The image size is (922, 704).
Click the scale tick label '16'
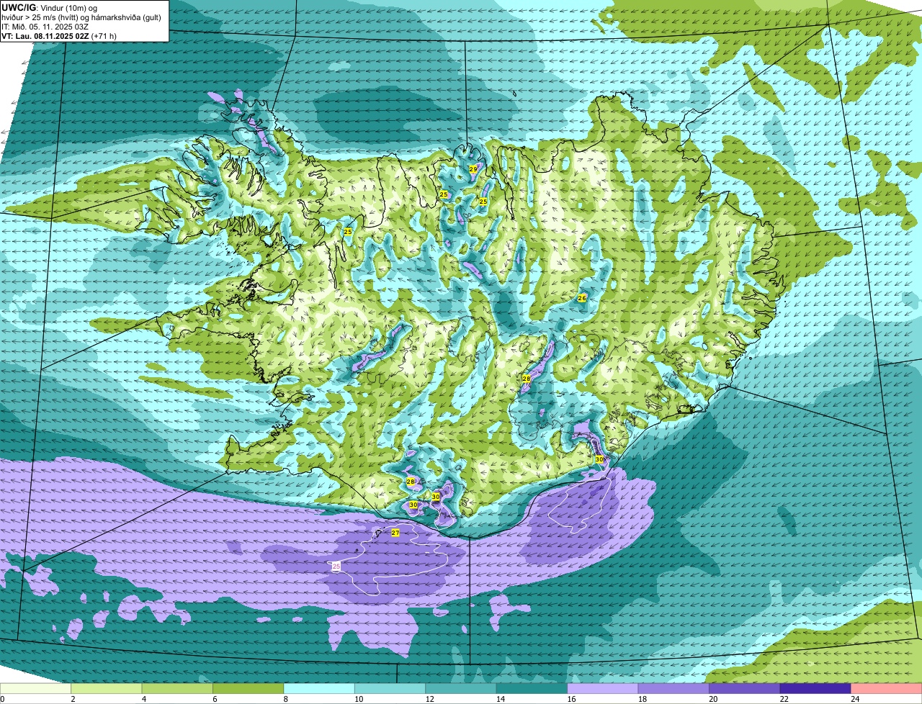tap(570, 699)
